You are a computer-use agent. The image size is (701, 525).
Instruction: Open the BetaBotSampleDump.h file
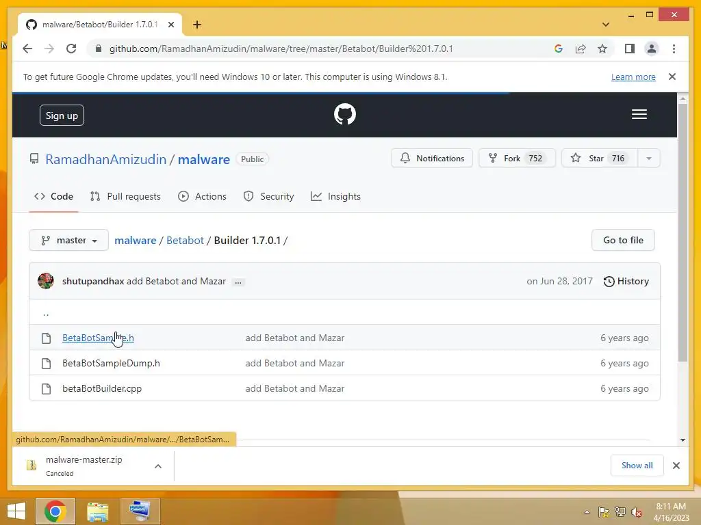click(111, 364)
